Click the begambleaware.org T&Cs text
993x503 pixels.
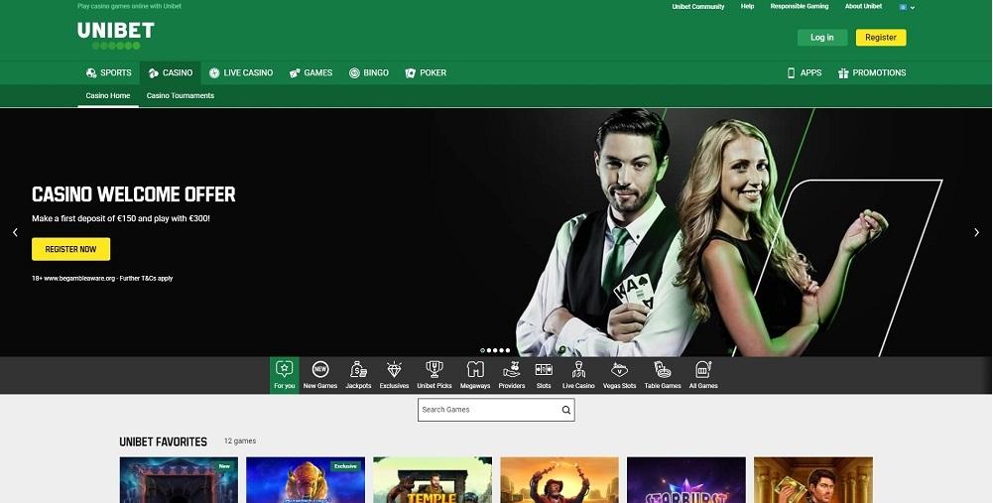point(102,278)
